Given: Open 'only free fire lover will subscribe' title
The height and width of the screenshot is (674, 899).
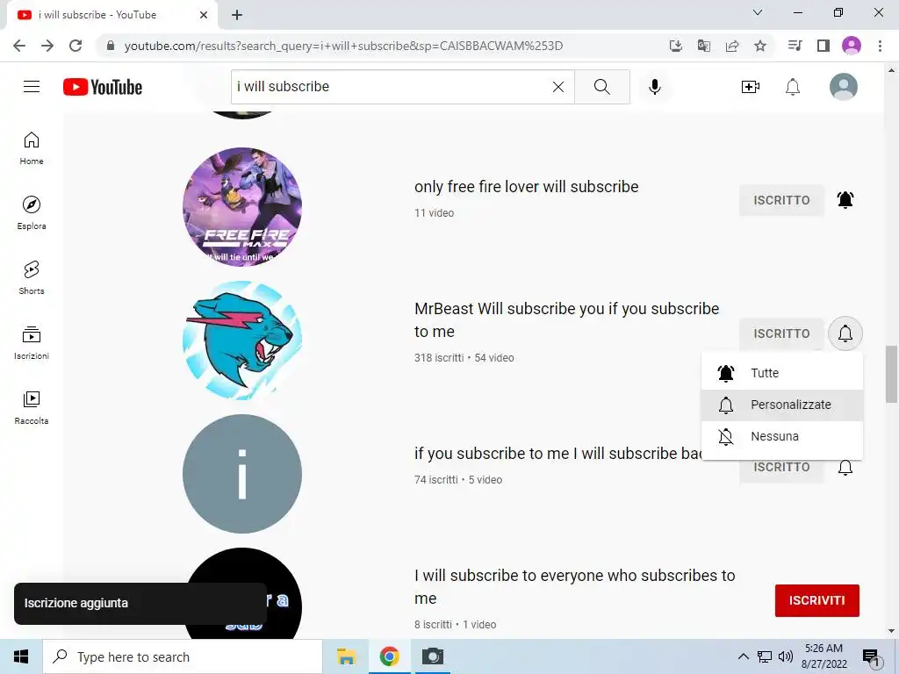Looking at the screenshot, I should point(527,187).
